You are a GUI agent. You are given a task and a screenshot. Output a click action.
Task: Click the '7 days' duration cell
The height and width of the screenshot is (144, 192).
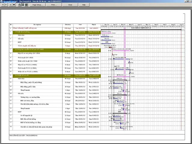pyautogui.click(x=68, y=46)
